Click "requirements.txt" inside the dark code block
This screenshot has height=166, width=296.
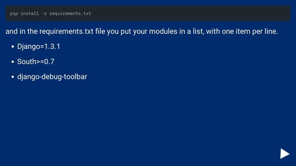[x=70, y=13]
